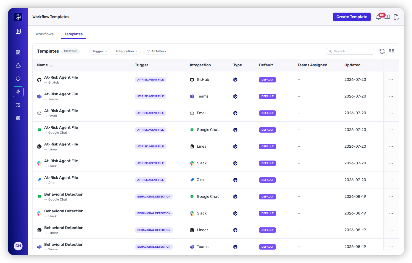Open the row menu for At-Risk Agent File Email
The width and height of the screenshot is (412, 263).
click(x=391, y=113)
